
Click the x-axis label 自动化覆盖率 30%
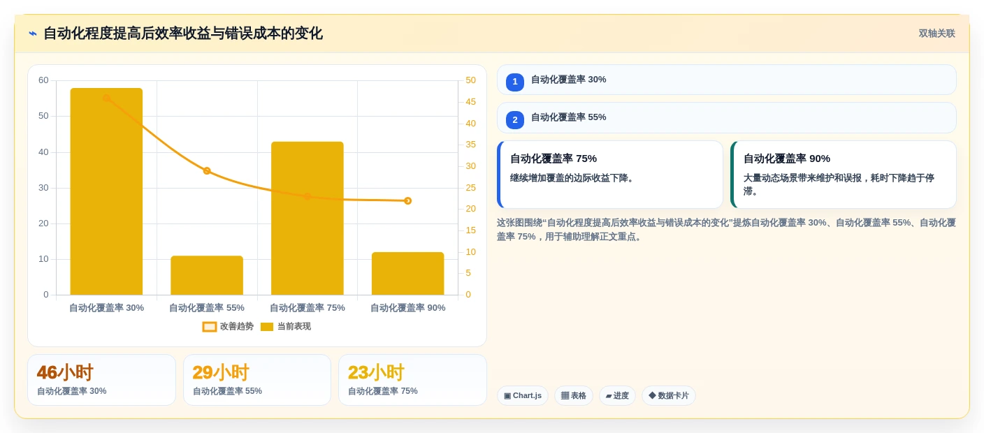point(106,308)
